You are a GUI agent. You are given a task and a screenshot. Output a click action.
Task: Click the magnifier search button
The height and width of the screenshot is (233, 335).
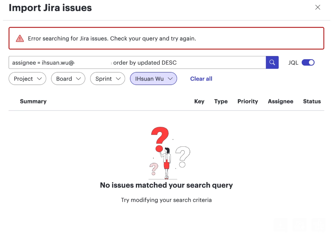tap(272, 62)
